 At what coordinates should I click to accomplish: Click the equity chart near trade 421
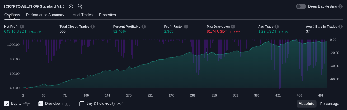coord(278,66)
